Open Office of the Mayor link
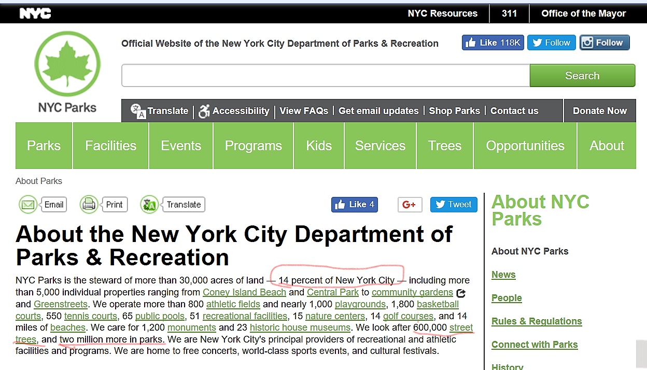This screenshot has width=647, height=370. point(584,13)
